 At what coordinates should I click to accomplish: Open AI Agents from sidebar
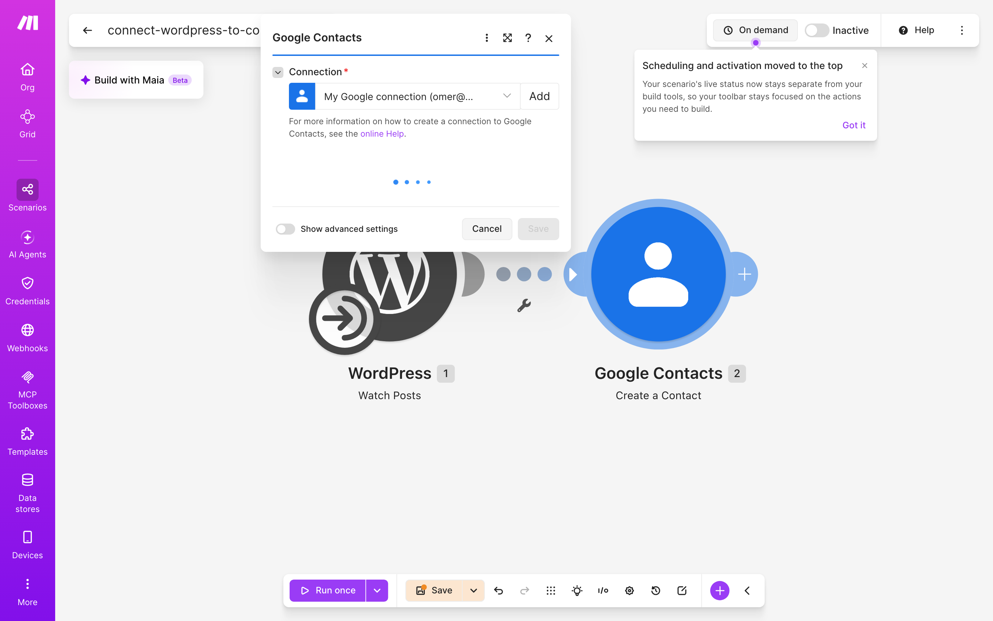click(x=28, y=244)
